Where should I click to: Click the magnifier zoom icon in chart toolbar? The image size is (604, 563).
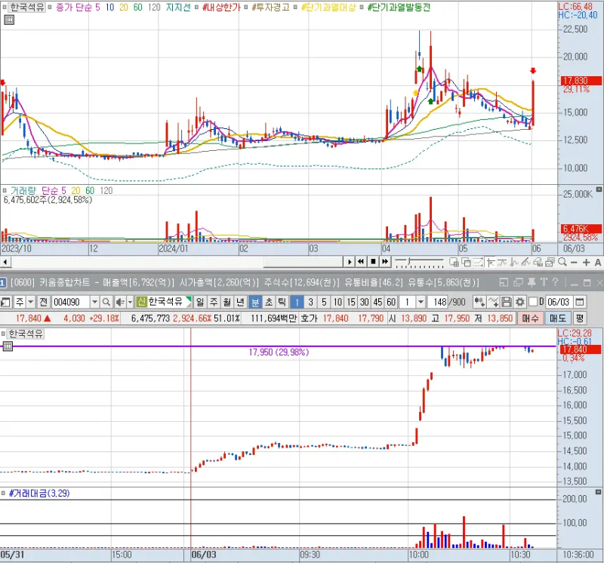562,262
